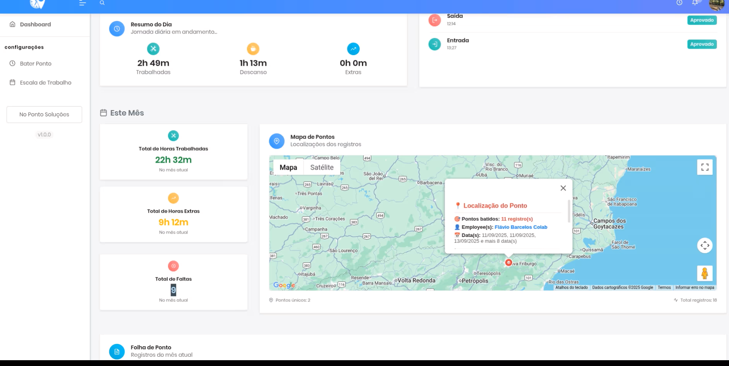
Task: Click Total de Faltas icon
Action: pyautogui.click(x=174, y=266)
